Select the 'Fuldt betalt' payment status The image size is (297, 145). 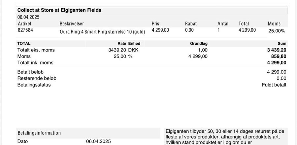(x=274, y=85)
